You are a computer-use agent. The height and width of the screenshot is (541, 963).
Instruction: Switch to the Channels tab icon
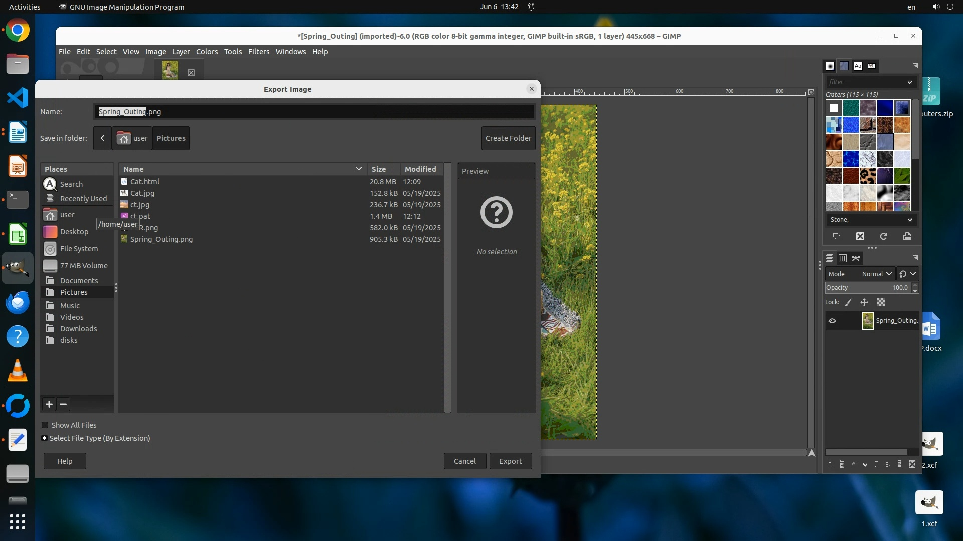(843, 258)
